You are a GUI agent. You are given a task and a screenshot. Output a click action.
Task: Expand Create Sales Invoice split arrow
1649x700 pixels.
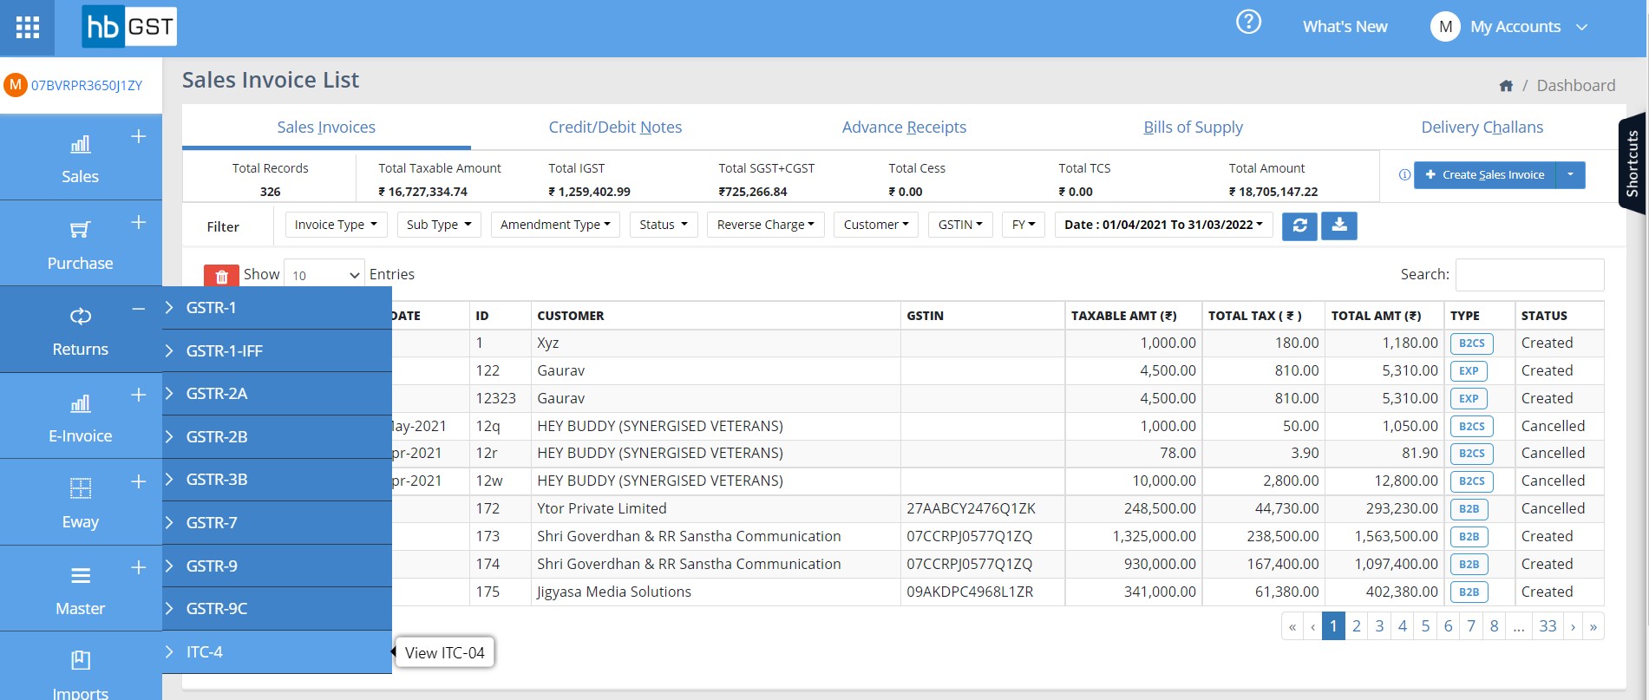click(x=1570, y=174)
